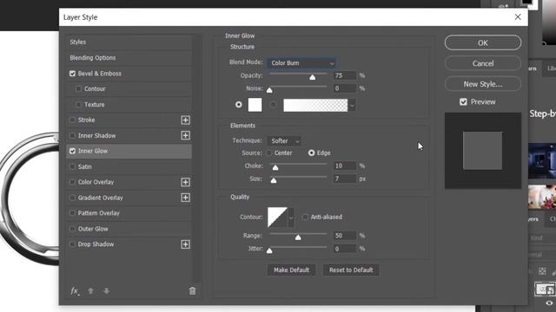Enable the Color Overlay checkbox
Viewport: 556px width, 312px height.
[72, 182]
